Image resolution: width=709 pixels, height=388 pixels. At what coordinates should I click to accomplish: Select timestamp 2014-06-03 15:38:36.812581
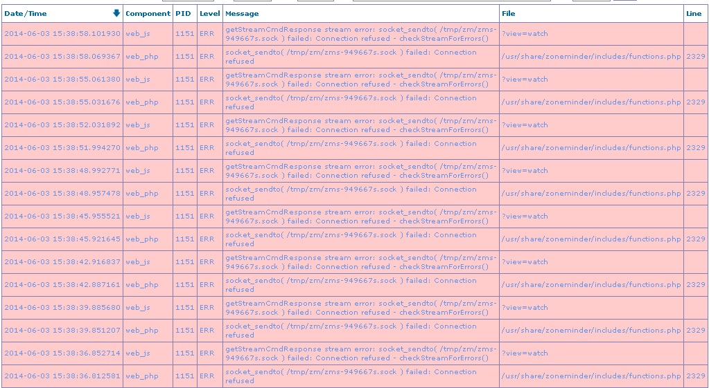tap(62, 376)
